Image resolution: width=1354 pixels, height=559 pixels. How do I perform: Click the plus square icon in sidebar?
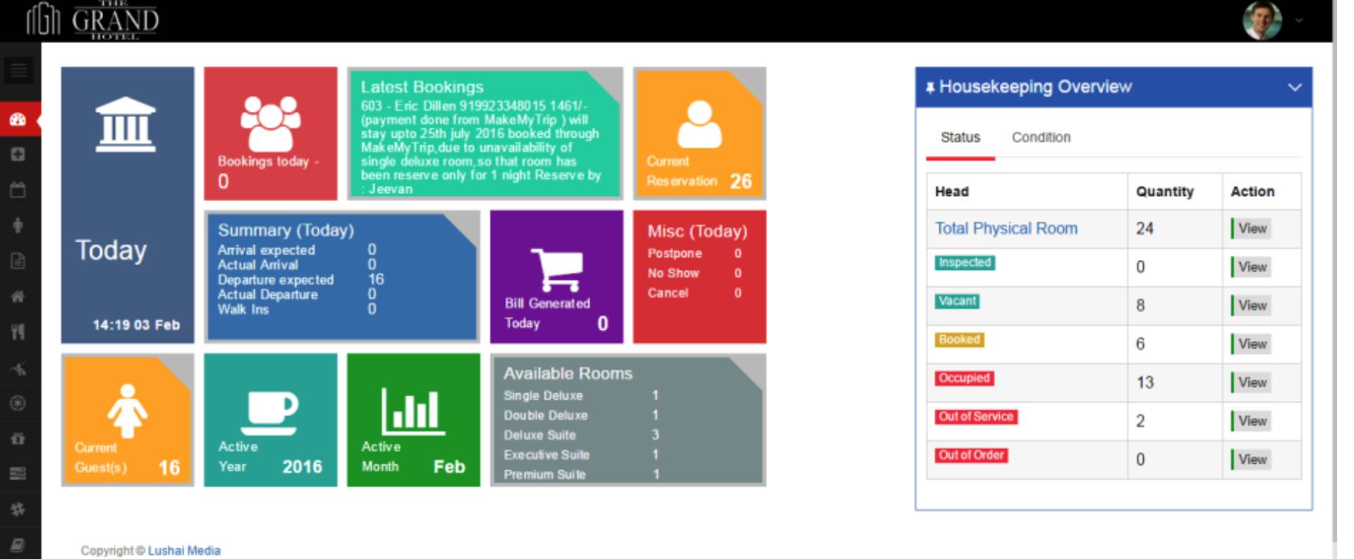[x=18, y=154]
